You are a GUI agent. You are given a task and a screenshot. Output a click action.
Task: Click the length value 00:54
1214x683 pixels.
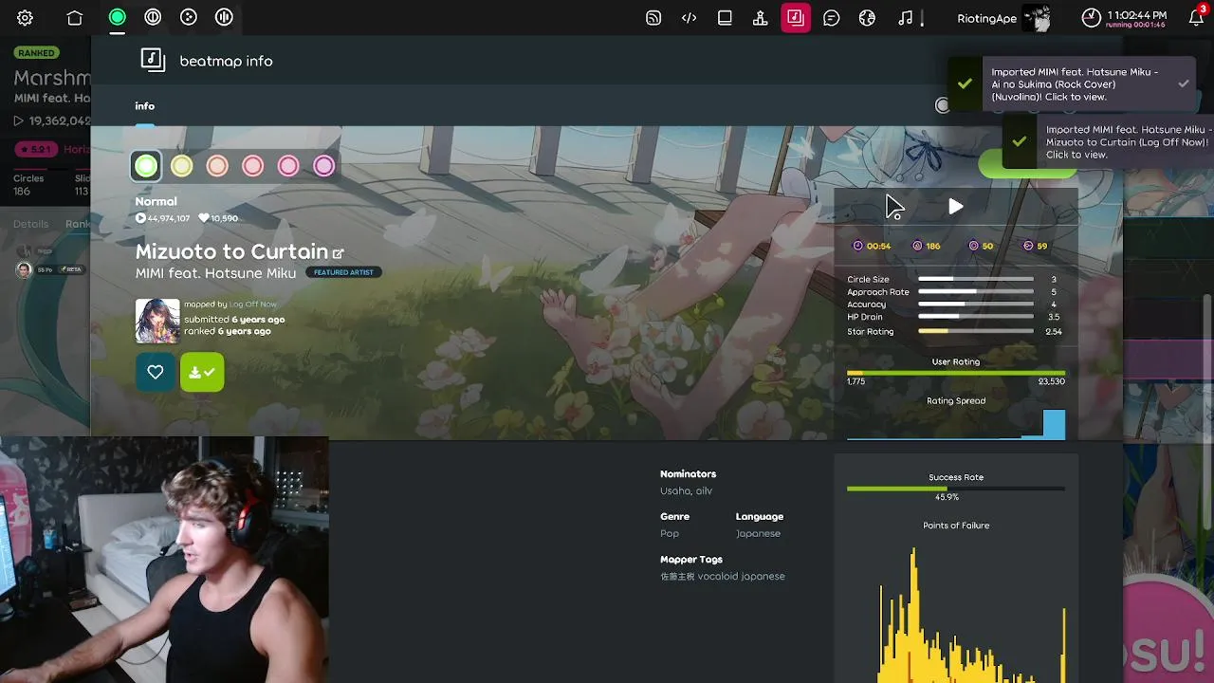tap(872, 246)
